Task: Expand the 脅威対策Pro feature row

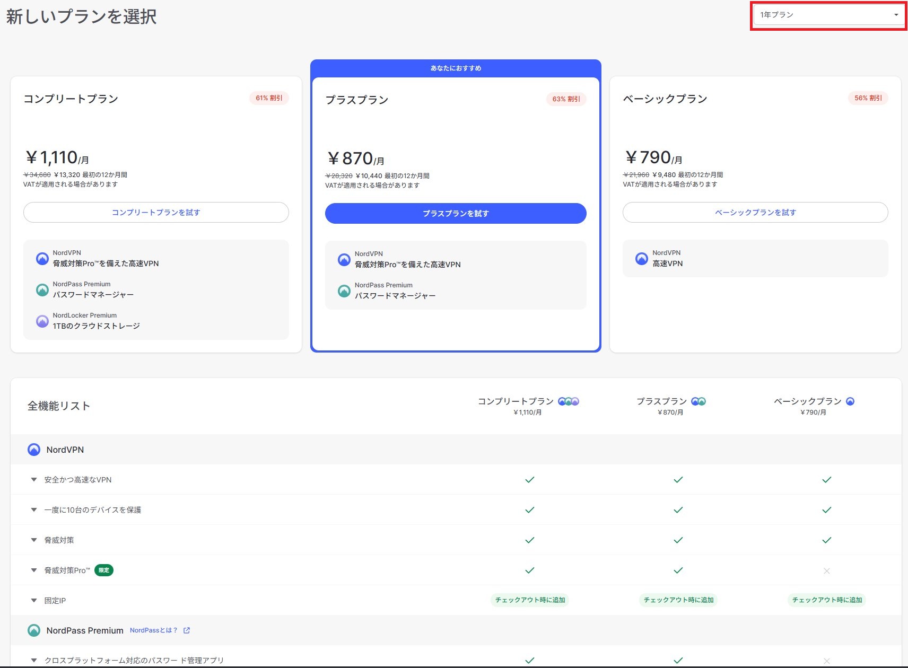Action: pyautogui.click(x=34, y=570)
